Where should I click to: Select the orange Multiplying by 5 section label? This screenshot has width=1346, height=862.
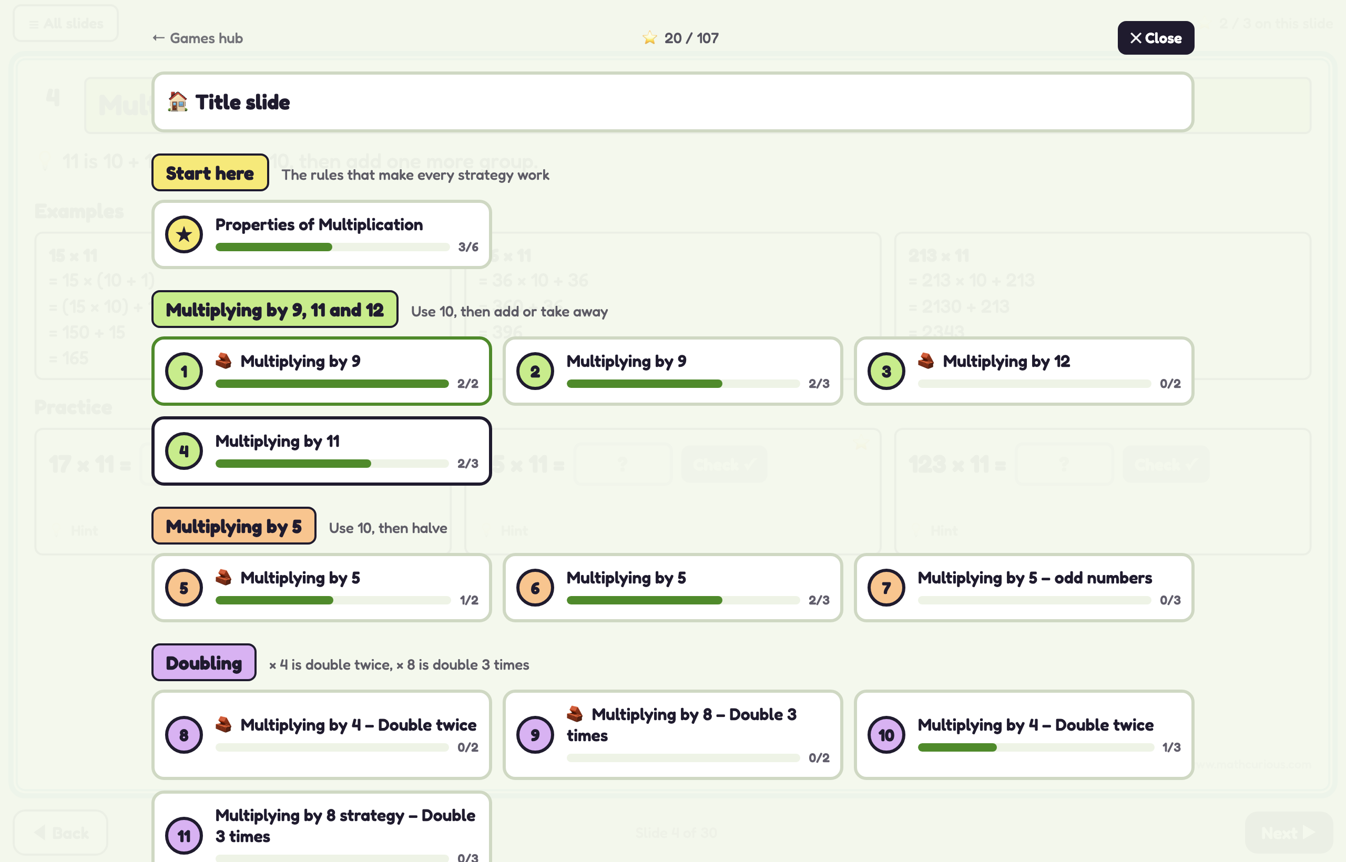[x=233, y=526]
